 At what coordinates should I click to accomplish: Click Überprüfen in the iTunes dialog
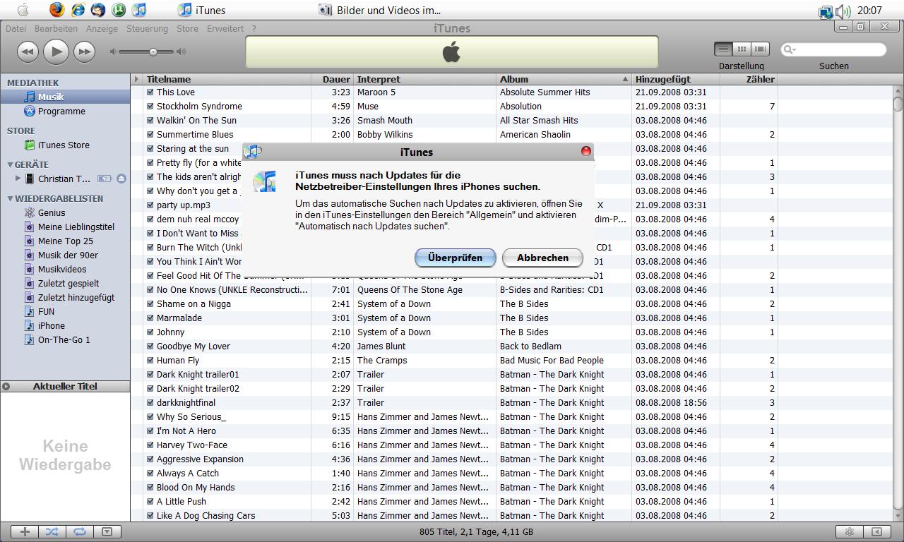pos(455,258)
